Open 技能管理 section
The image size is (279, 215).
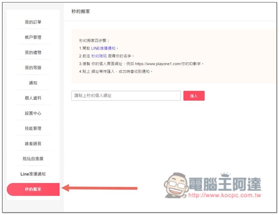click(x=33, y=128)
